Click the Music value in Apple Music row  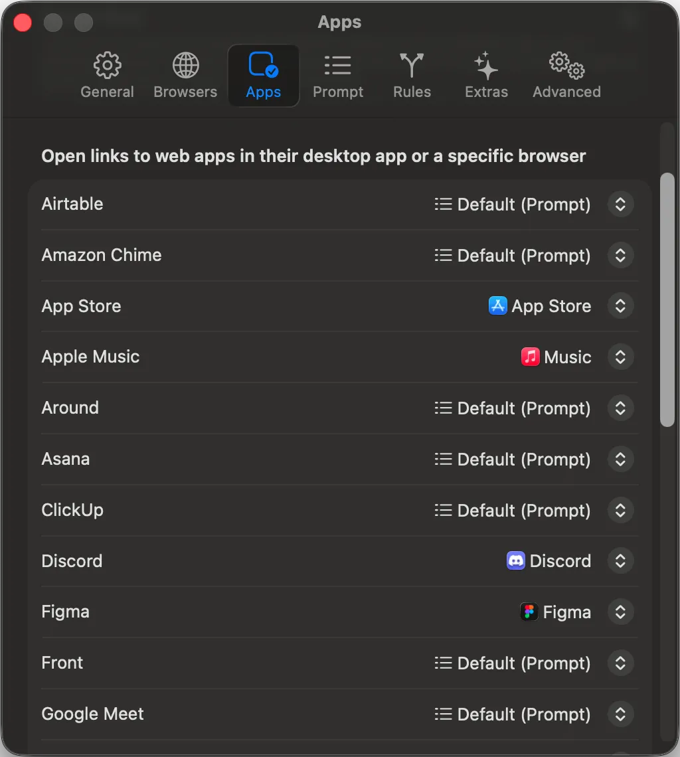click(568, 357)
